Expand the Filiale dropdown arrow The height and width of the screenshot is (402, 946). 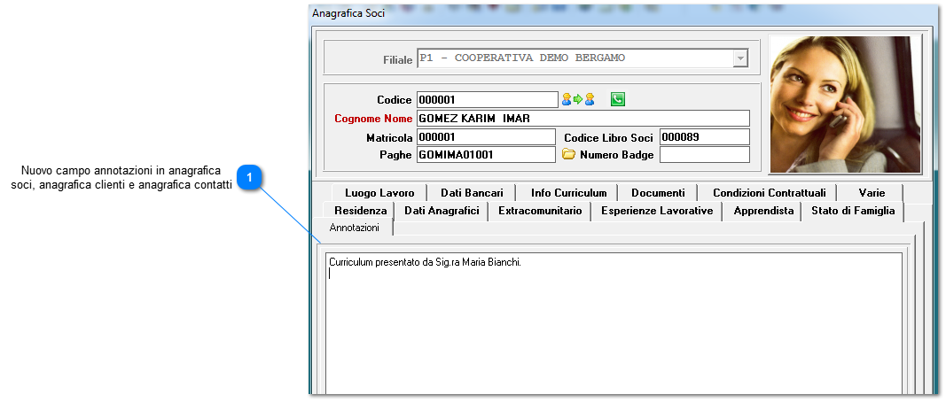(x=739, y=58)
